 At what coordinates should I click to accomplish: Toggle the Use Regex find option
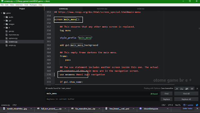click(177, 89)
